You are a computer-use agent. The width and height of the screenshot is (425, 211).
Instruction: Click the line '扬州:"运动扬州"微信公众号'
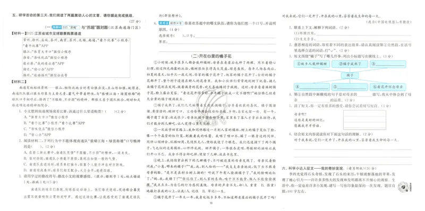click(x=46, y=75)
